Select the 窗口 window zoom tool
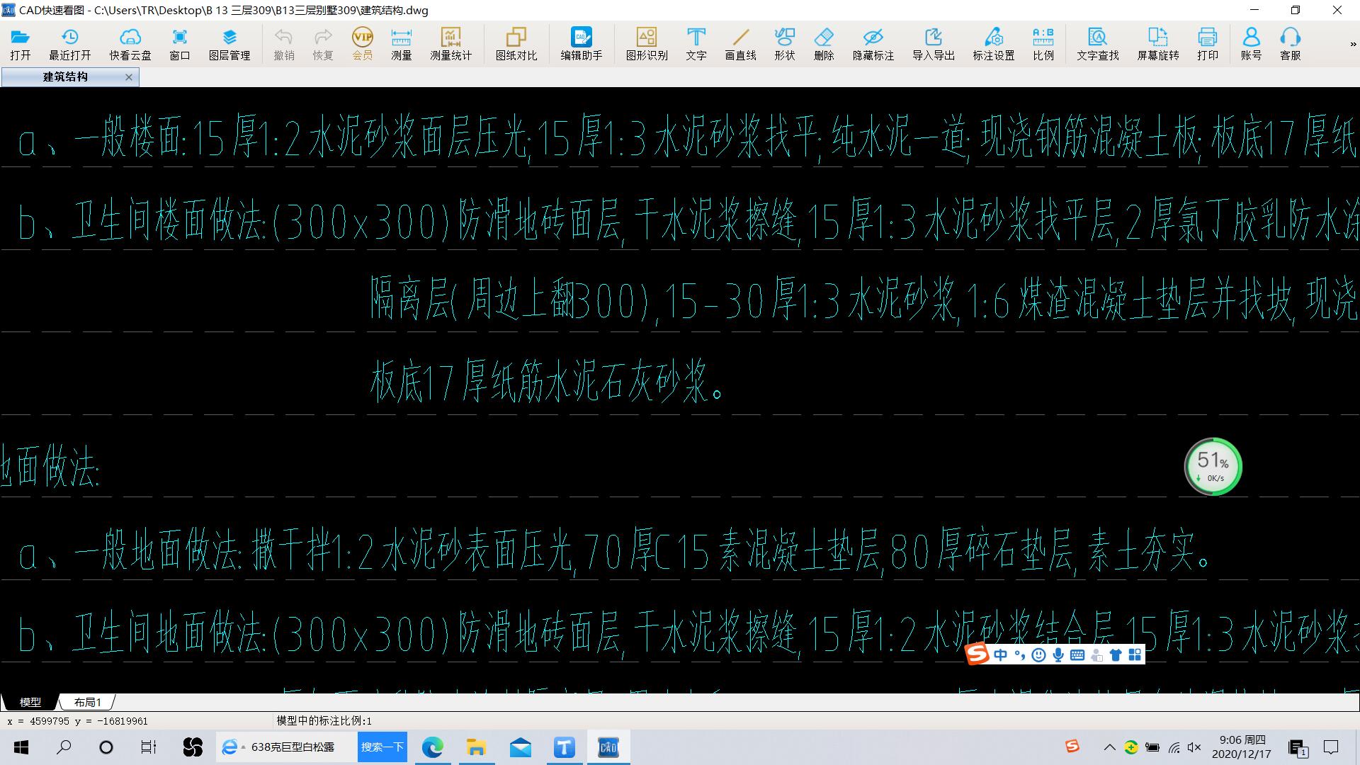 [x=180, y=44]
